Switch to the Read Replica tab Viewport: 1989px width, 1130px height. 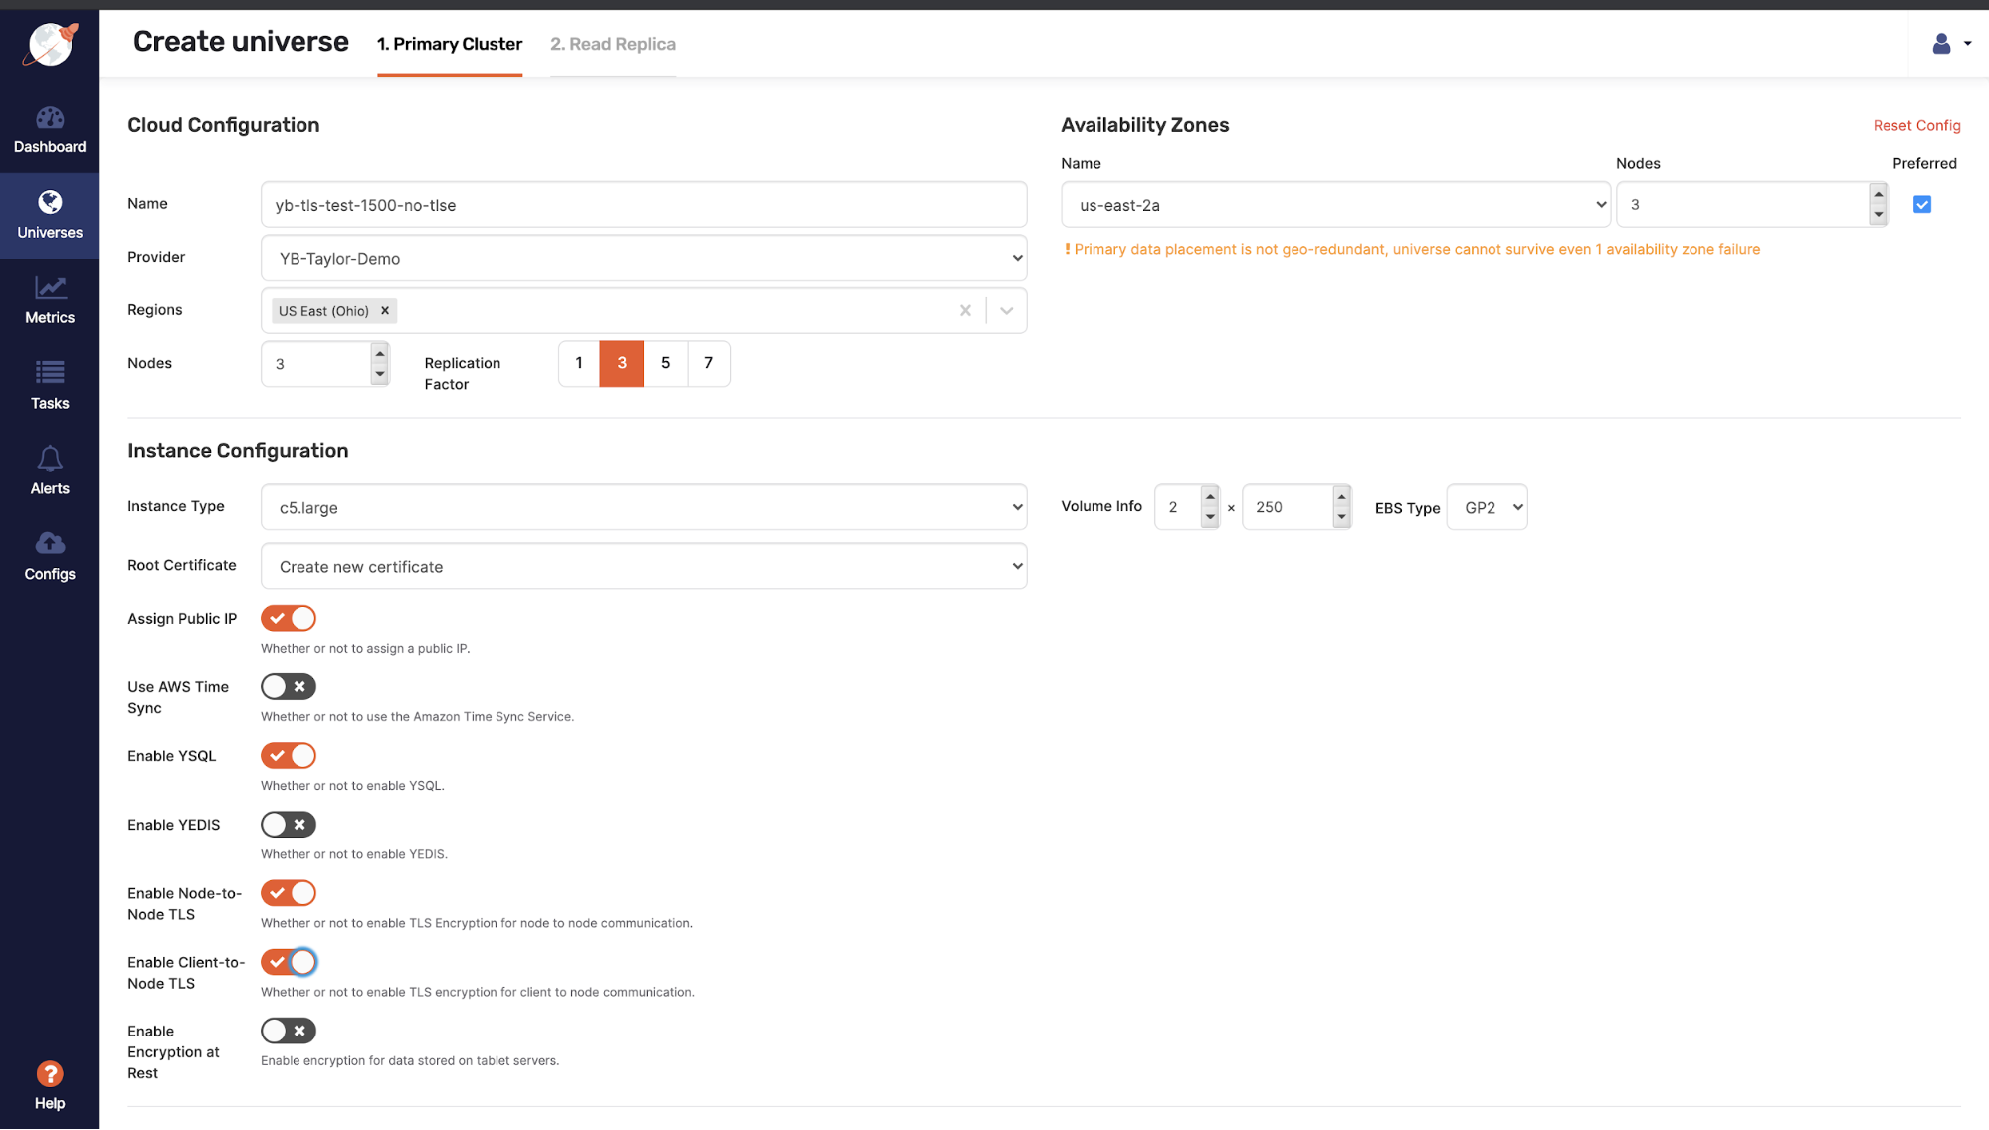(x=612, y=44)
